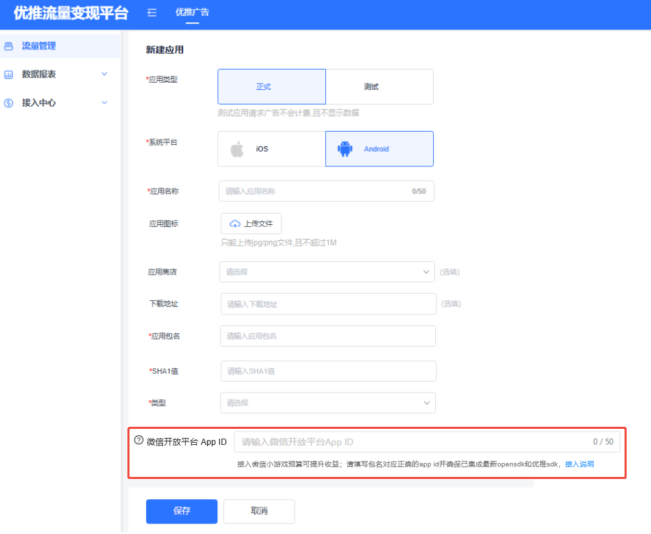Open the 接入说明 link
651x534 pixels.
pos(579,464)
